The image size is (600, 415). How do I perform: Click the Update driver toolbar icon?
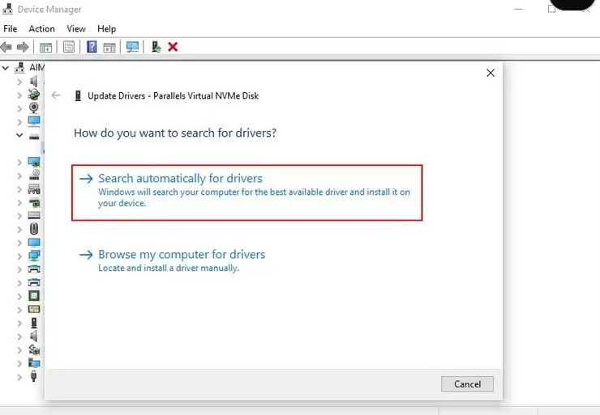coord(156,47)
